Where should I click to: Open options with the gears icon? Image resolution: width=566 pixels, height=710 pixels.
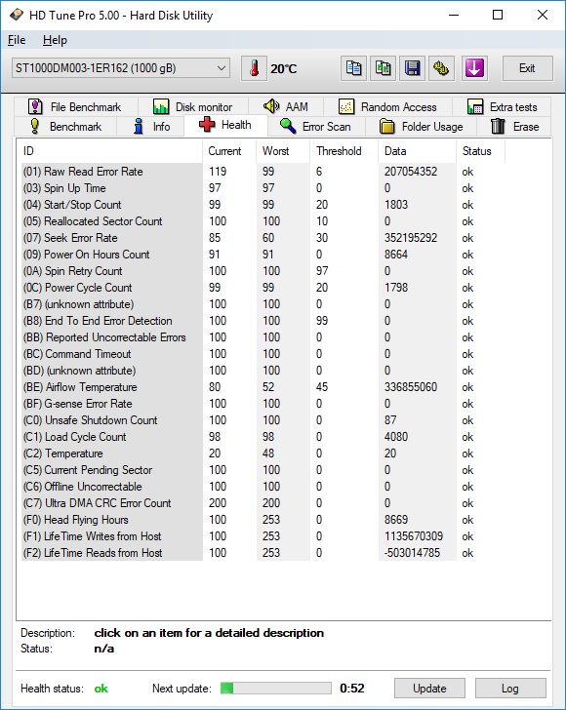tap(441, 69)
